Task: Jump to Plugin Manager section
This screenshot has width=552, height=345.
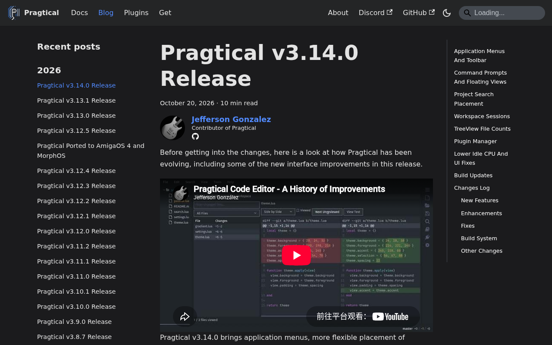Action: click(x=475, y=141)
